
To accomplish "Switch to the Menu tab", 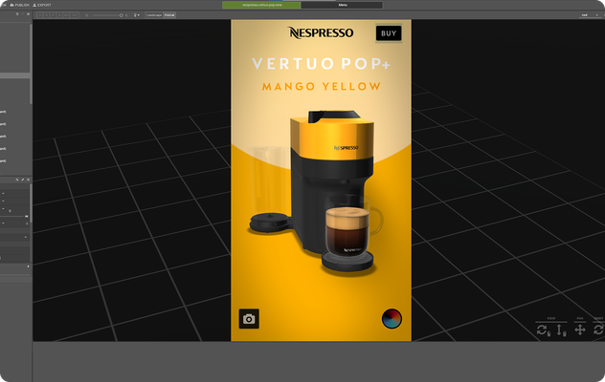I will (342, 5).
